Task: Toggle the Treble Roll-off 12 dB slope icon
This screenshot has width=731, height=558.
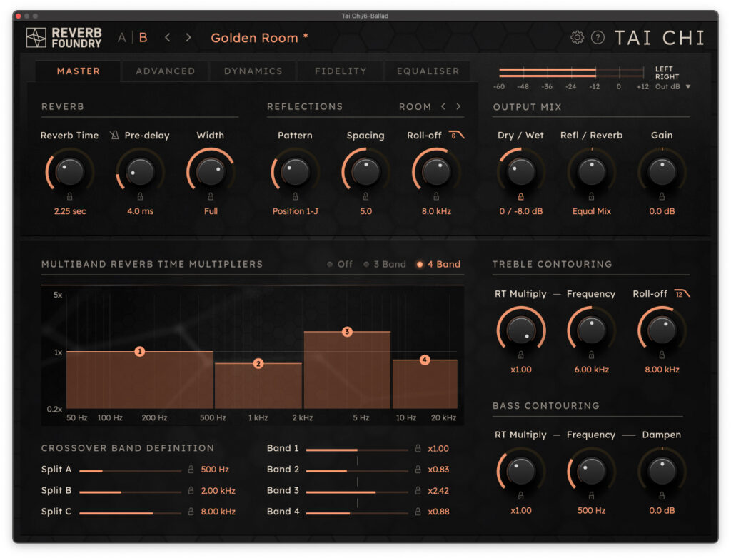Action: coord(682,294)
